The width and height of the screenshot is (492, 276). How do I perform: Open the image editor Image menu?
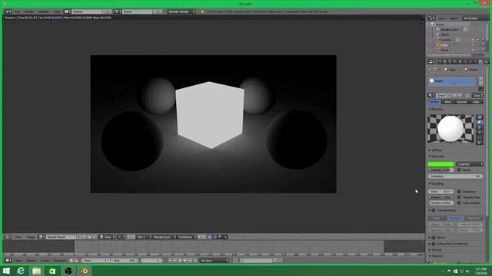30,237
